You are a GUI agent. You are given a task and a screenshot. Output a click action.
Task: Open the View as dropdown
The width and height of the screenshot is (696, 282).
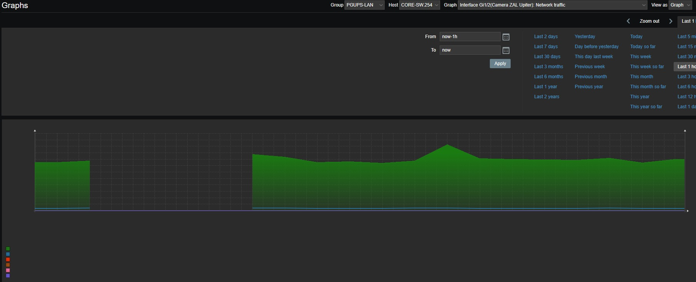tap(681, 5)
